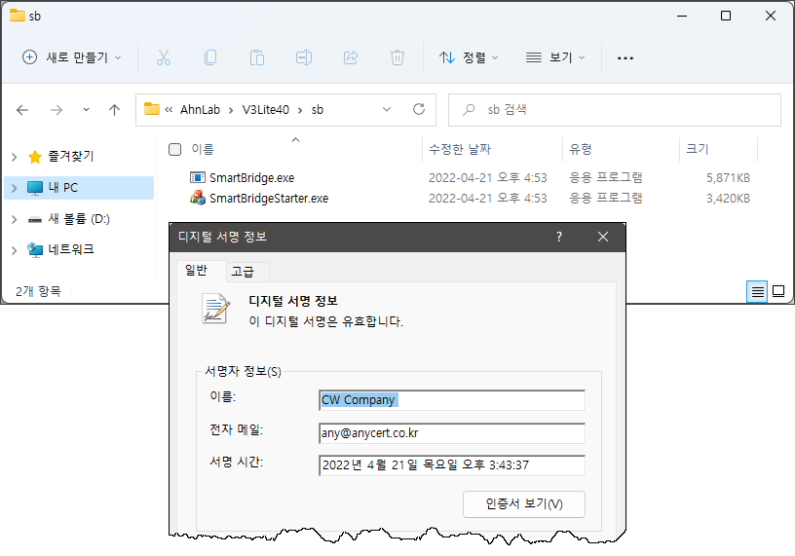The width and height of the screenshot is (795, 556).
Task: Click the SmartBridge.exe file icon
Action: click(x=197, y=177)
